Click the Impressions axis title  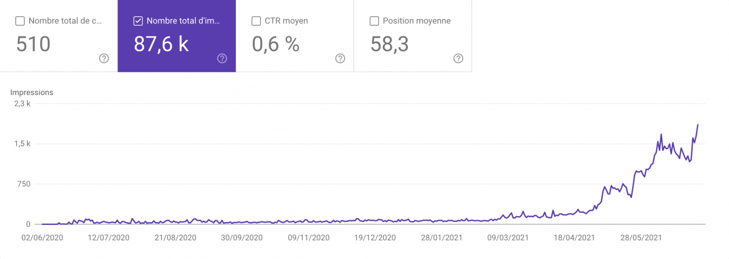(32, 92)
